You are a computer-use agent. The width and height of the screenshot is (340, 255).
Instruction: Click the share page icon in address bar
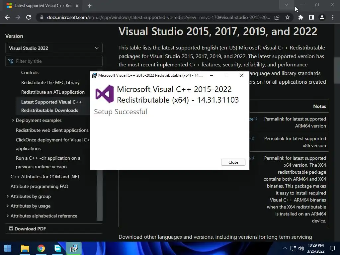click(277, 17)
